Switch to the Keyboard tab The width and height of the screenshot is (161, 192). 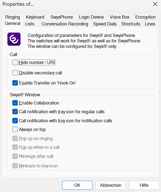click(35, 17)
